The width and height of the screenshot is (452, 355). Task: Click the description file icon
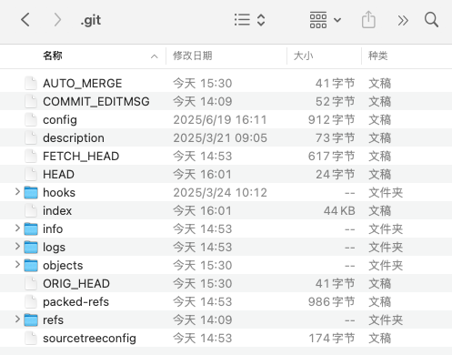[x=31, y=137]
